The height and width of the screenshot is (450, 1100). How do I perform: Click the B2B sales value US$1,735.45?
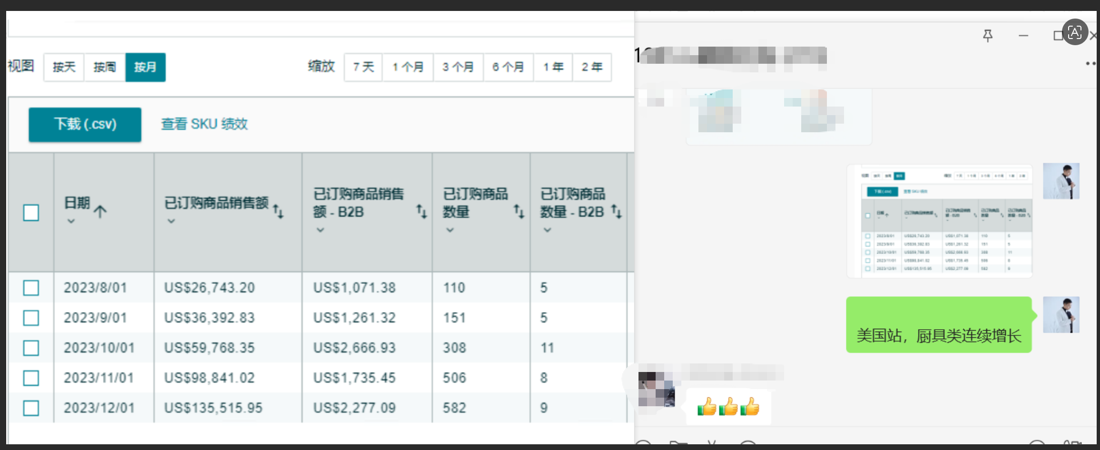pyautogui.click(x=354, y=378)
